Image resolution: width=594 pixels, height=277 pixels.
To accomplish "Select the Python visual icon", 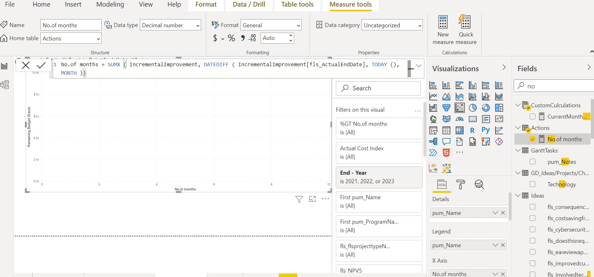I will 485,130.
